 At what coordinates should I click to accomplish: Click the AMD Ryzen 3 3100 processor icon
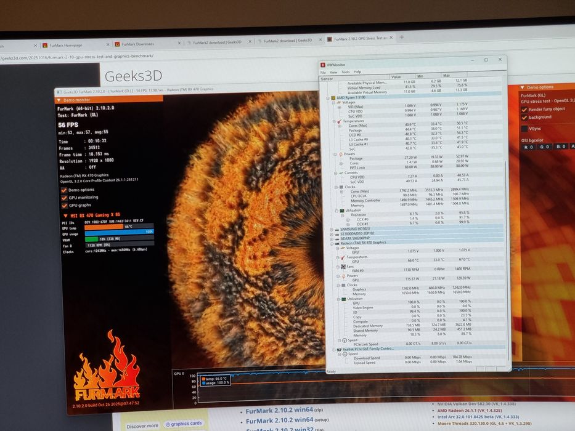tap(333, 98)
